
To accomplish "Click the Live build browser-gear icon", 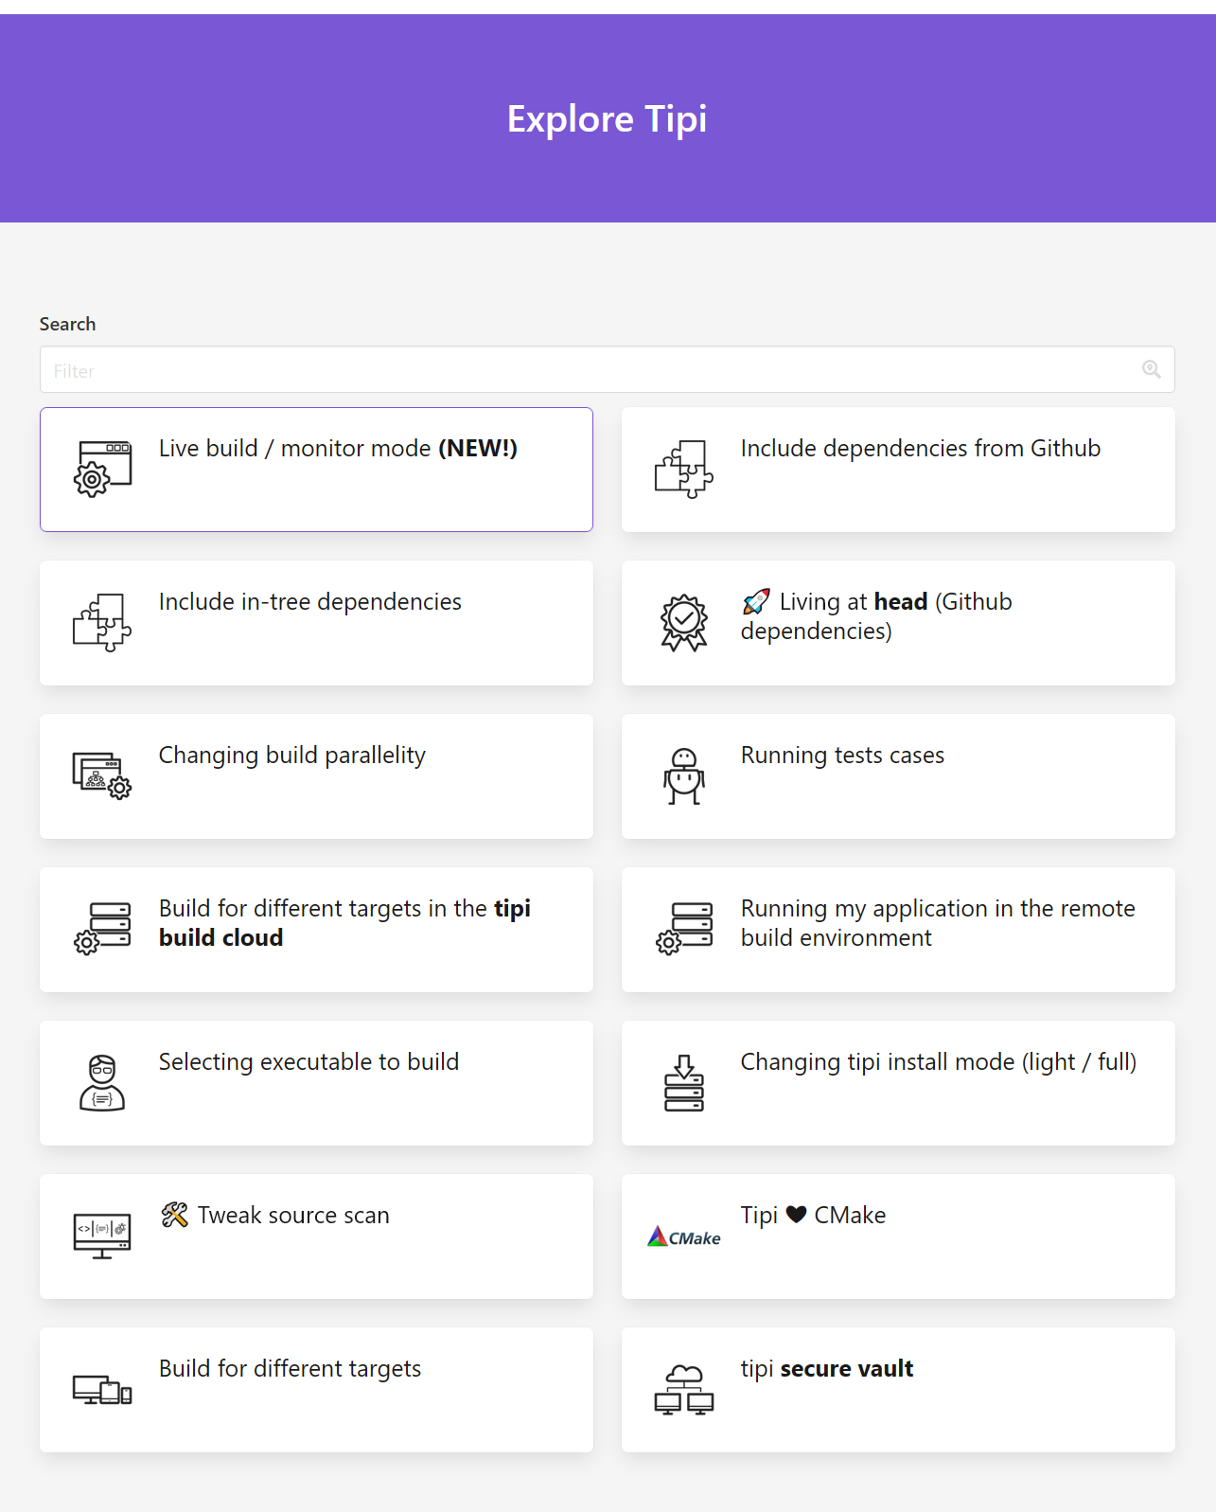I will point(102,469).
